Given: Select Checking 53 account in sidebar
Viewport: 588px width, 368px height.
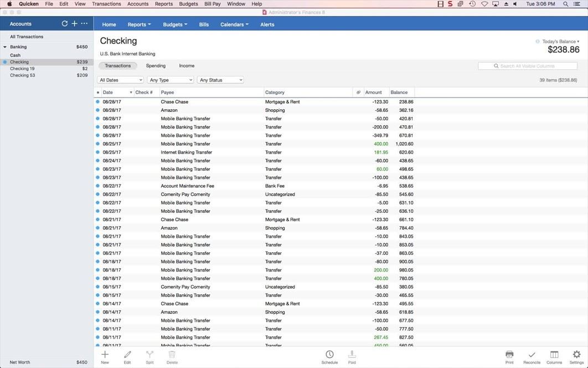Looking at the screenshot, I should coord(22,75).
